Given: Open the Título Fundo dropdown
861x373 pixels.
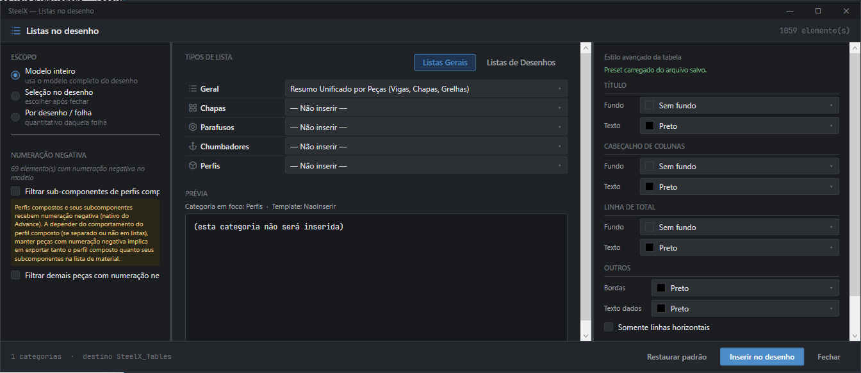Looking at the screenshot, I should (x=739, y=105).
